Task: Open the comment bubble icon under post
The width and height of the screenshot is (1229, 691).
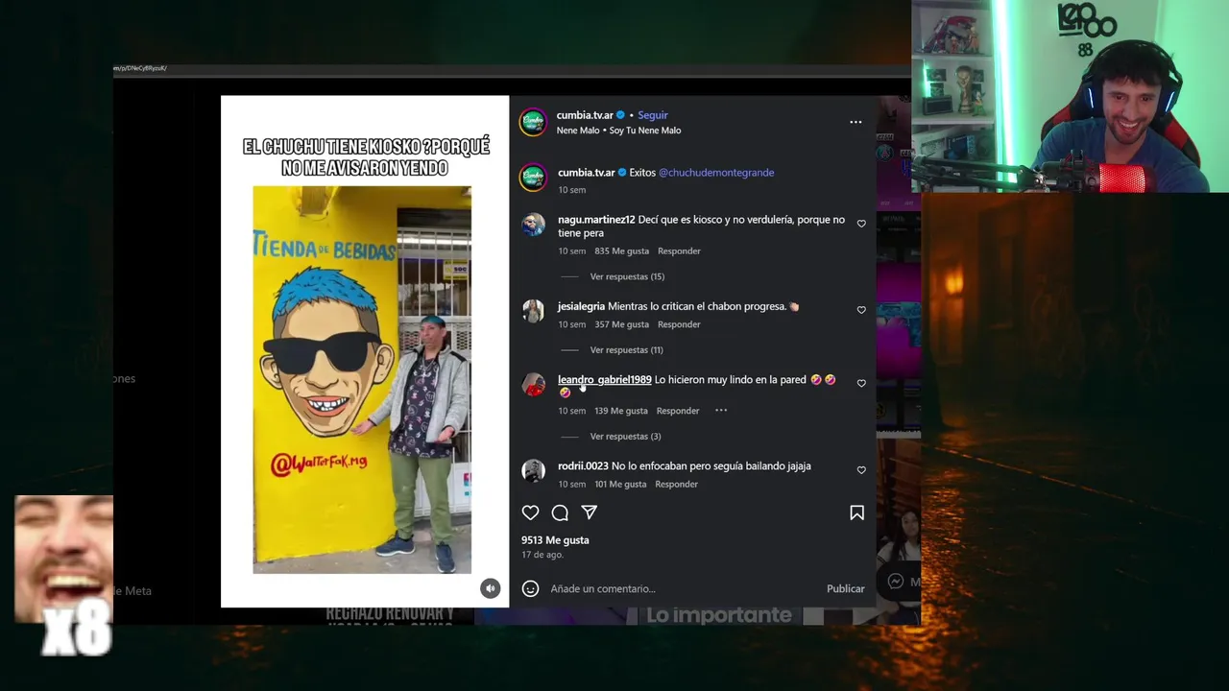Action: 560,512
